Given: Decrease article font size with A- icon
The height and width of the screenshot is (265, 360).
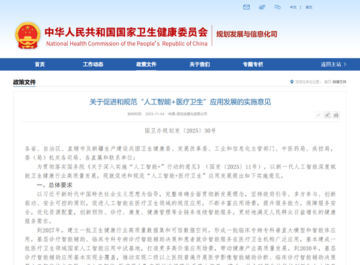Looking at the screenshot, I should point(319,115).
